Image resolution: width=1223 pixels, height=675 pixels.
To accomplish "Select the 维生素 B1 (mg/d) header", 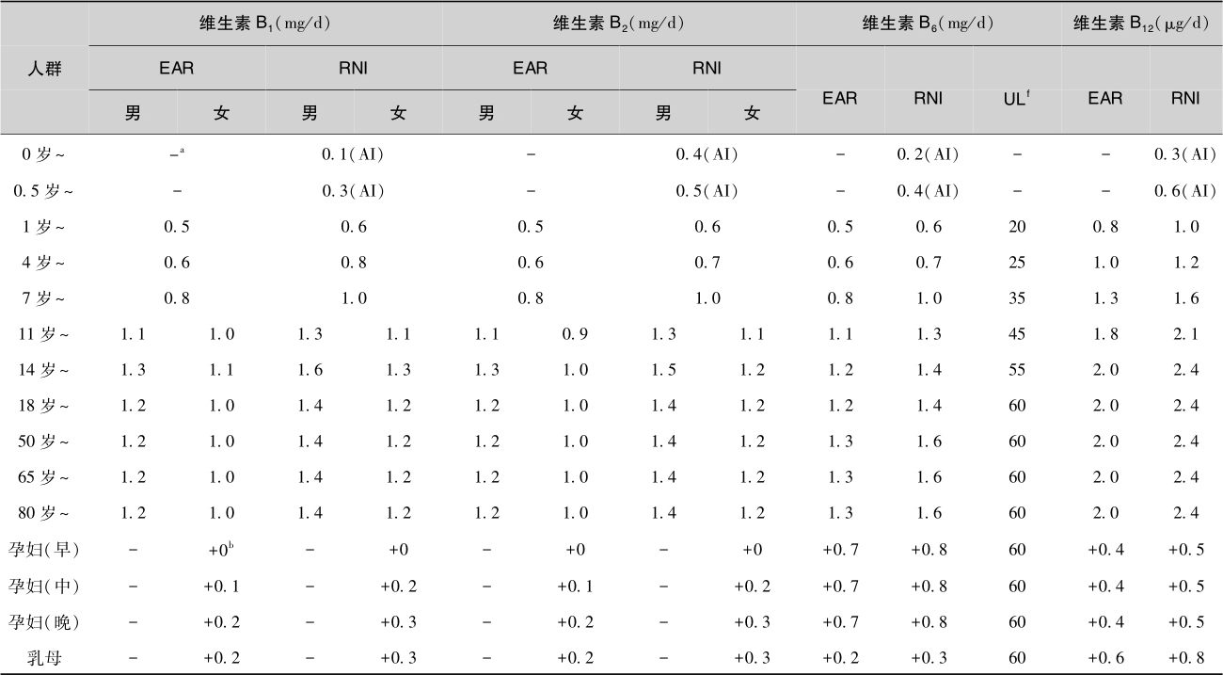I will [265, 24].
